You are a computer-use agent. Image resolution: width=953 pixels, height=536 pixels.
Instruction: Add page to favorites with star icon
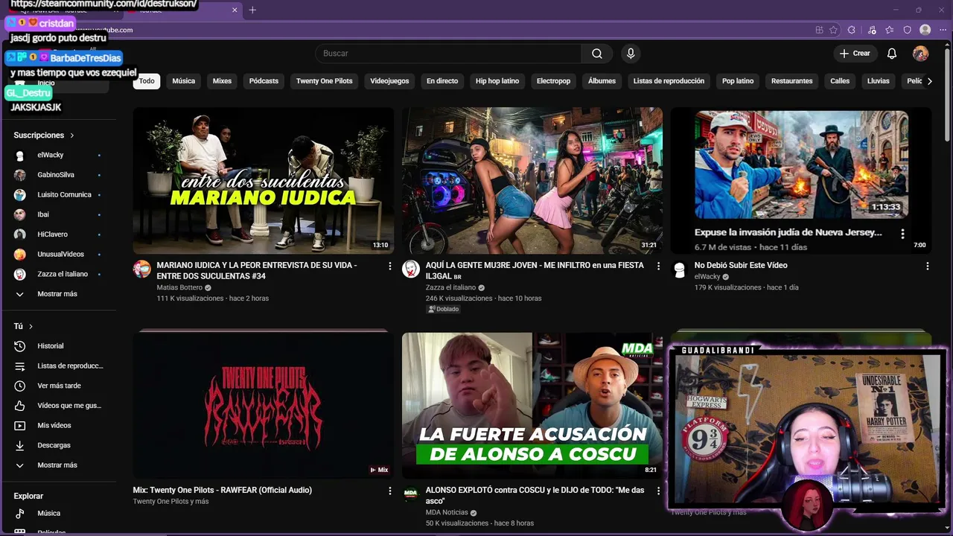pos(833,30)
